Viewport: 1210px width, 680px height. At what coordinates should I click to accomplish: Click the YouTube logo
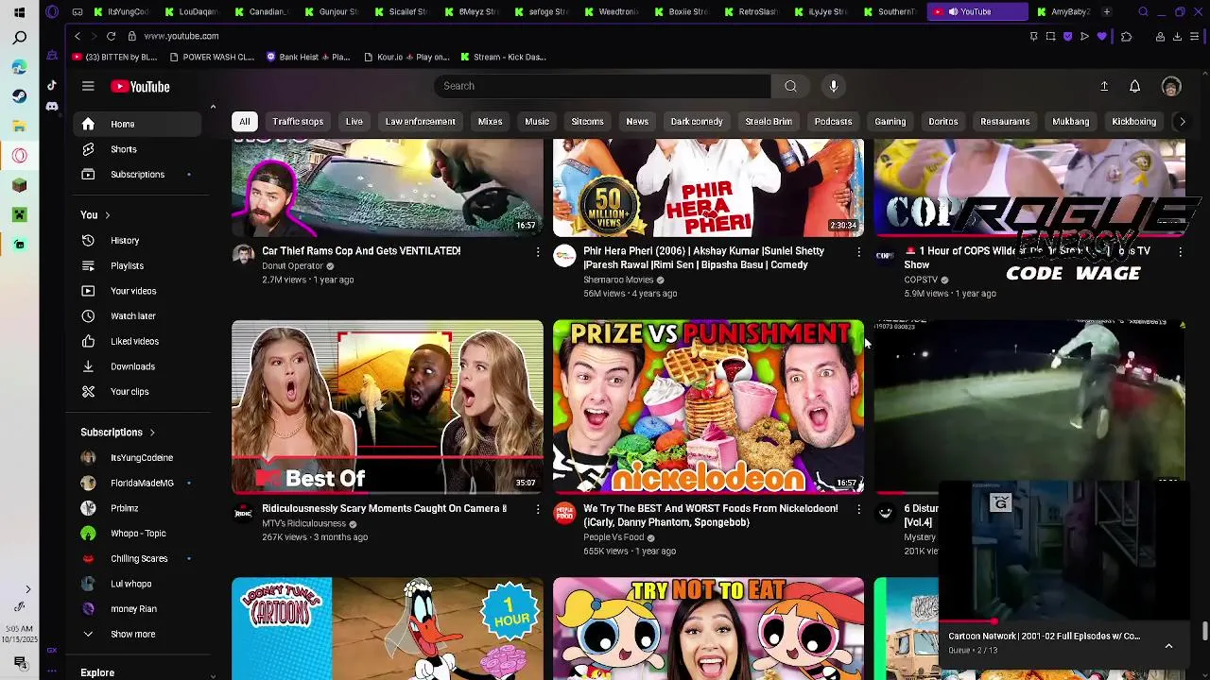pos(140,86)
